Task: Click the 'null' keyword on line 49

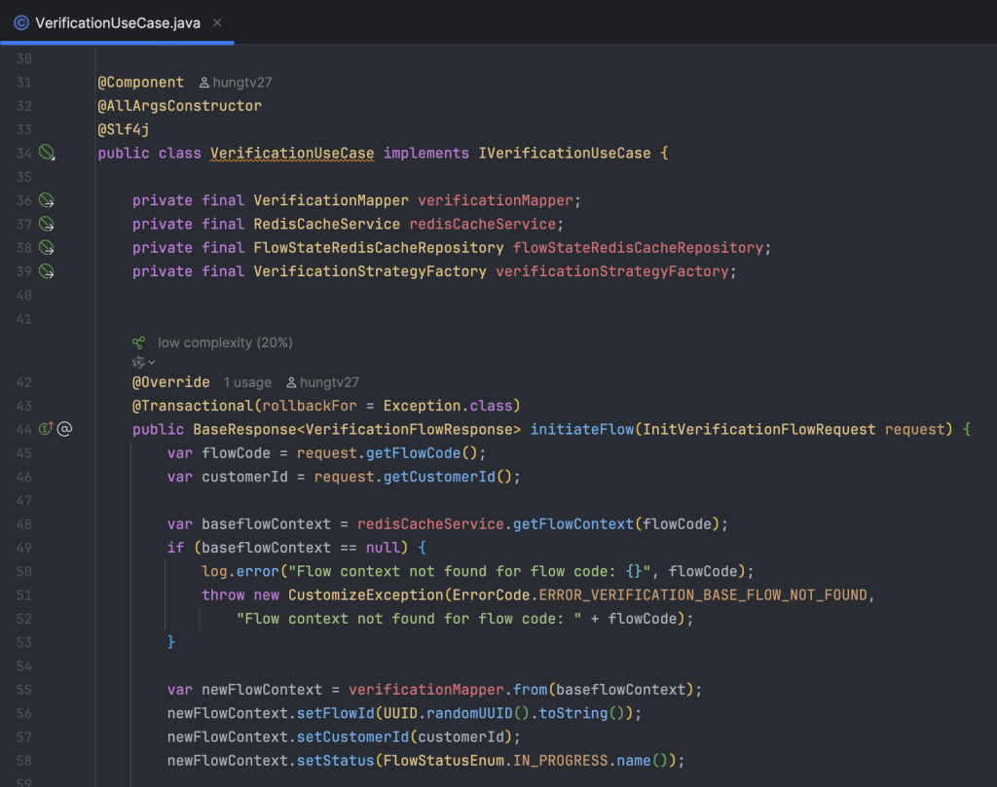Action: tap(383, 548)
